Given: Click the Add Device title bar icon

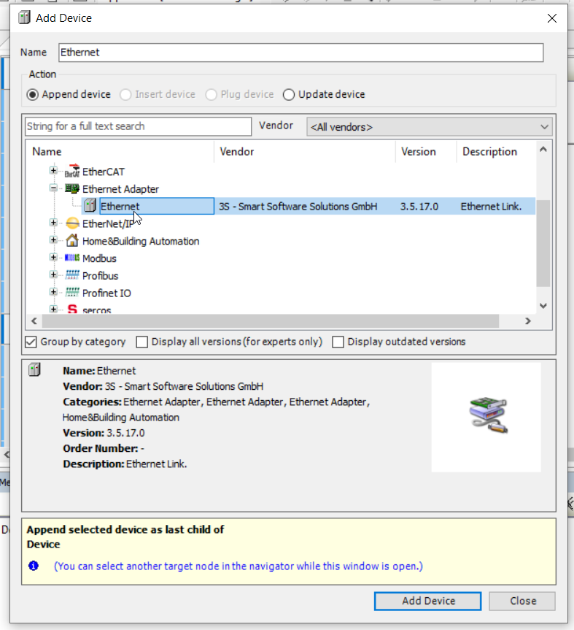Looking at the screenshot, I should 24,18.
